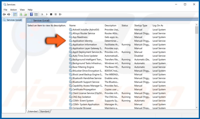Select BitLocker Drive Encryption Service row
The width and height of the screenshot is (200, 119).
[117, 71]
